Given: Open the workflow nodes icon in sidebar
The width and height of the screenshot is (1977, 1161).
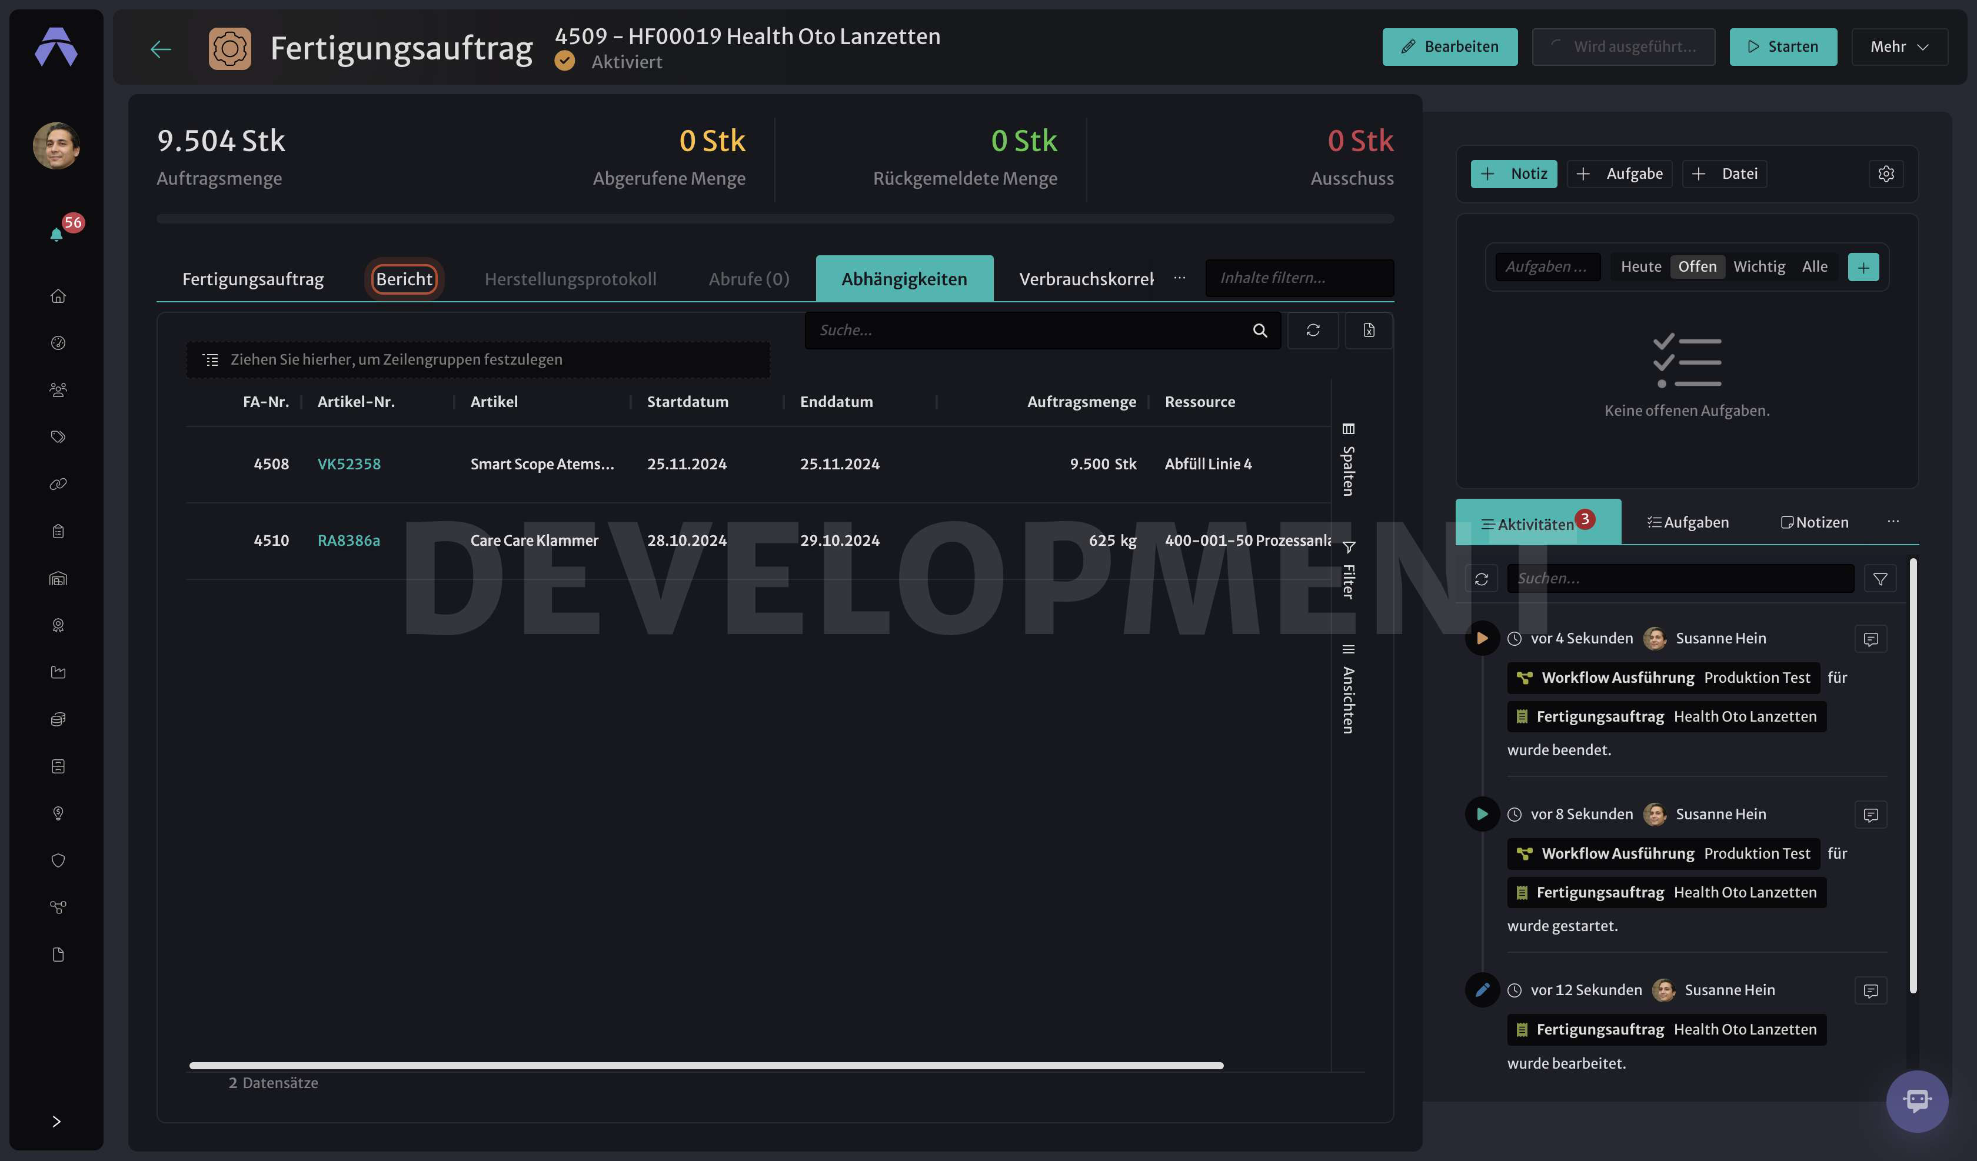Looking at the screenshot, I should pyautogui.click(x=58, y=908).
